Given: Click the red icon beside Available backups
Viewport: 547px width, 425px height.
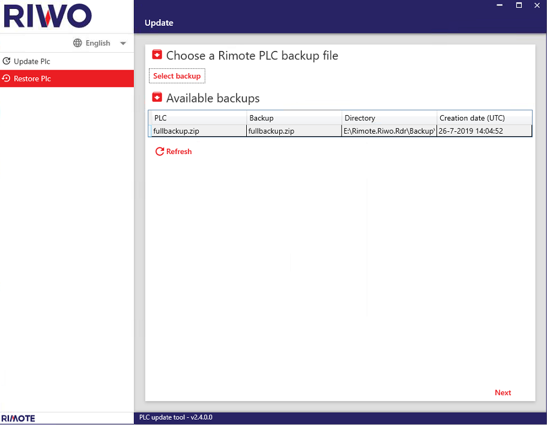Looking at the screenshot, I should click(157, 97).
